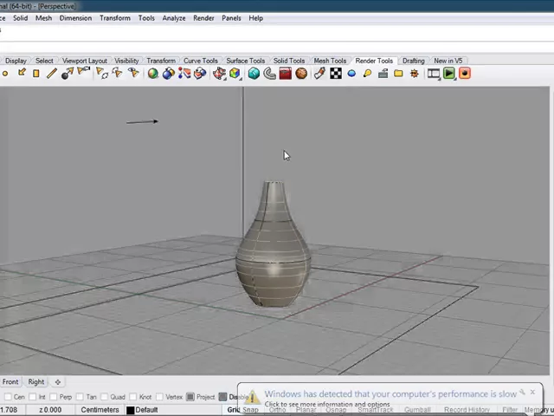Open the Analyze menu
The width and height of the screenshot is (554, 416).
tap(174, 18)
